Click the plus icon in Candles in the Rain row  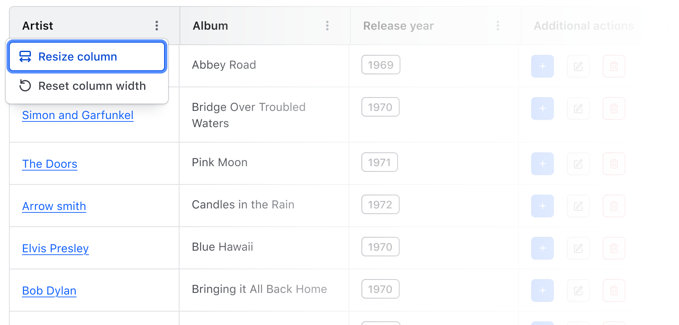[x=542, y=206]
